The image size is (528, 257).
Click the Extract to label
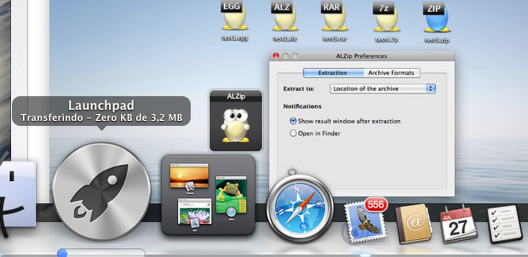[x=299, y=89]
